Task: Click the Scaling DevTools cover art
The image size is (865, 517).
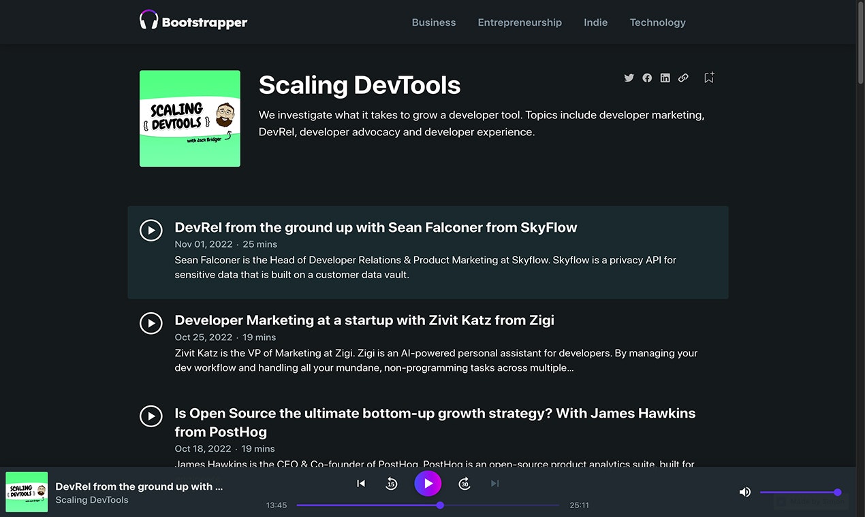Action: click(x=190, y=118)
